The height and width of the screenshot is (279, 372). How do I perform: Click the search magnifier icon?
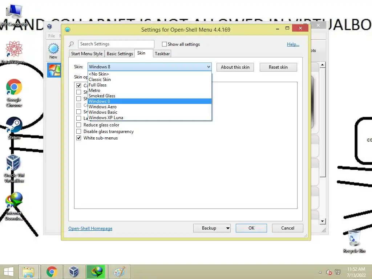pyautogui.click(x=71, y=44)
